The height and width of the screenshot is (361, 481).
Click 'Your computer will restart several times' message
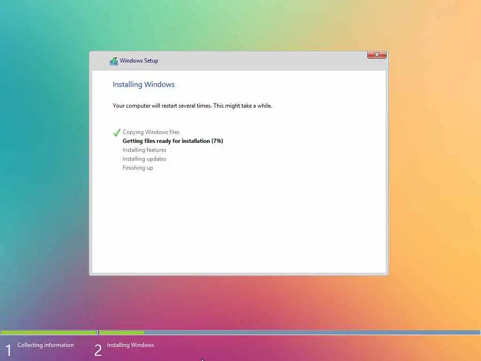(x=192, y=106)
